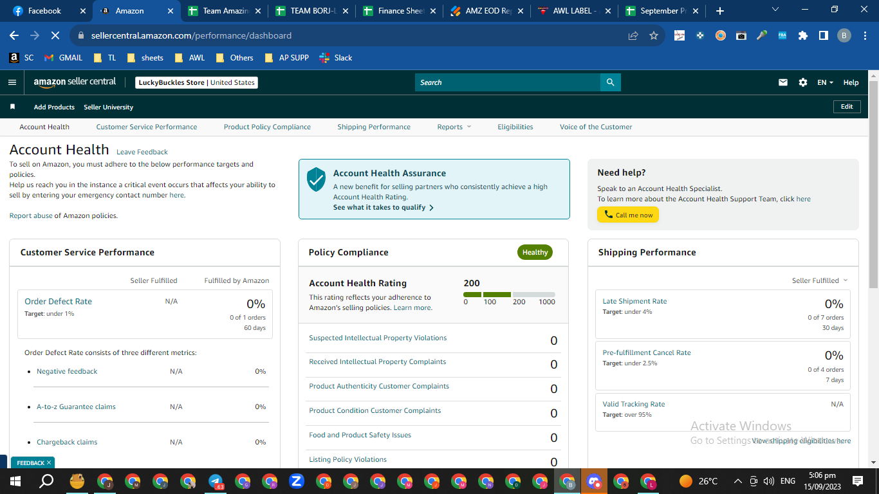The image size is (879, 494).
Task: Open the Chrome extensions puzzle menu
Action: [803, 35]
